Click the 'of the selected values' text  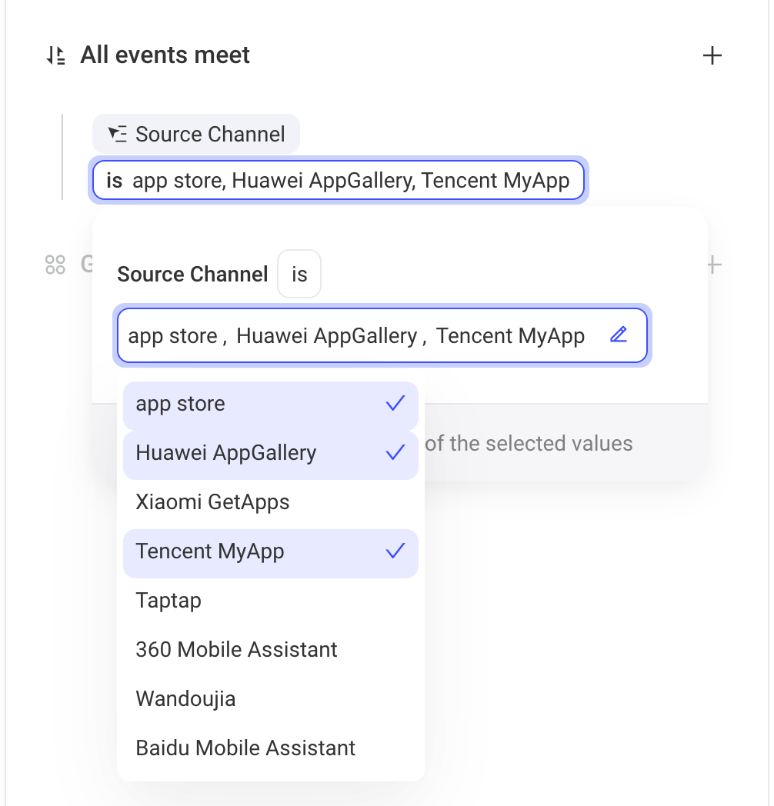529,443
